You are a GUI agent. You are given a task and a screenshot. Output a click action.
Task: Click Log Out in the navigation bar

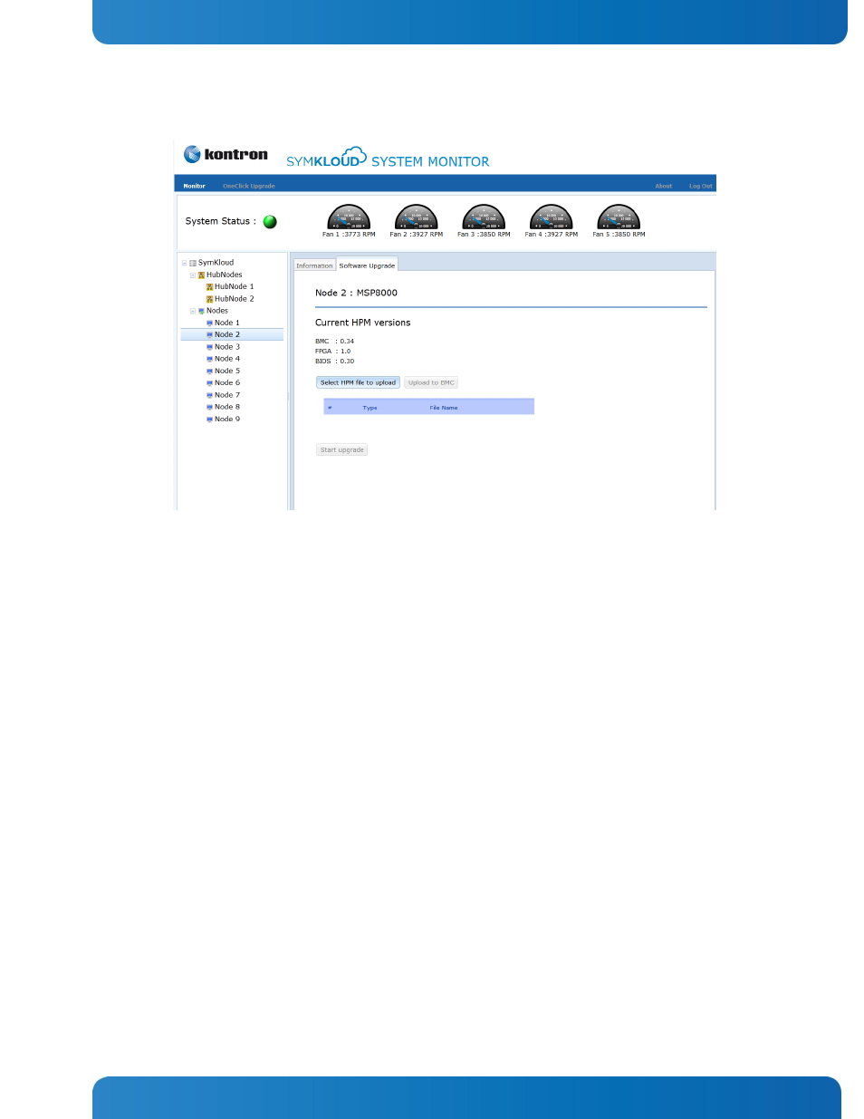tap(700, 186)
